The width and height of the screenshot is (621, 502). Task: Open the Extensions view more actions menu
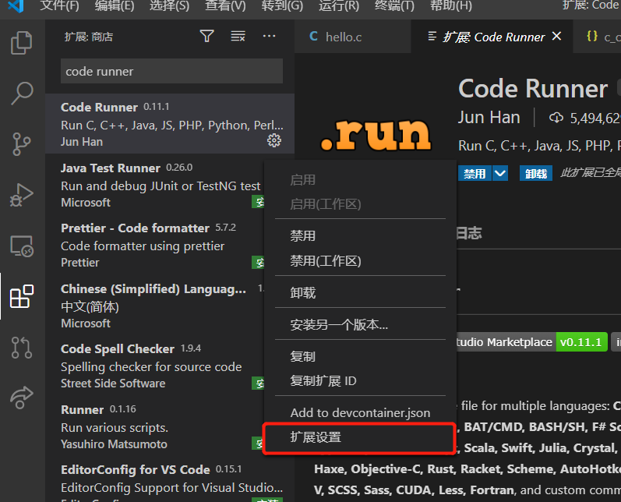point(270,37)
